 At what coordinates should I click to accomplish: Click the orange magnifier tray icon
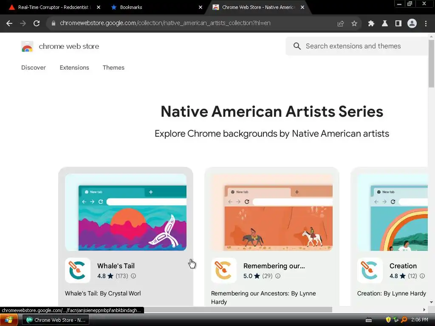404,320
